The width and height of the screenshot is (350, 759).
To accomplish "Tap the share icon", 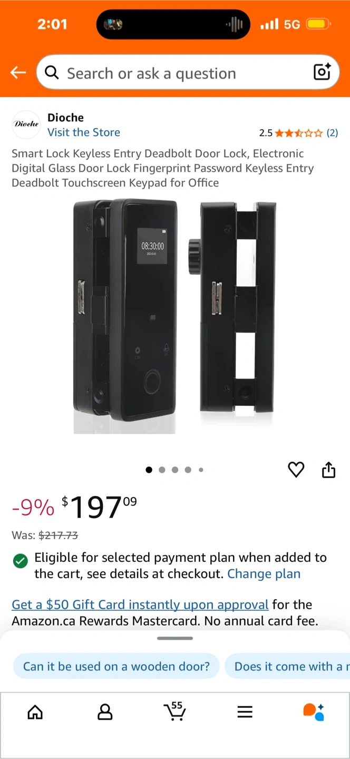I will (328, 469).
